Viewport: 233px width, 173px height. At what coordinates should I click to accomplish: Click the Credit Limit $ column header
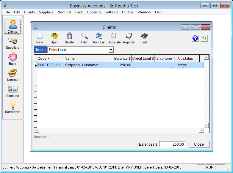tap(143, 58)
